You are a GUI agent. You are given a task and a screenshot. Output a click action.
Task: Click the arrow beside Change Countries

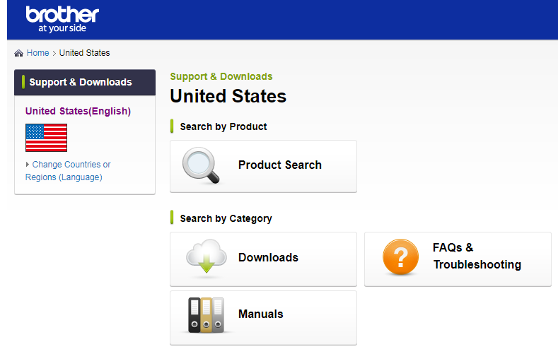(28, 164)
